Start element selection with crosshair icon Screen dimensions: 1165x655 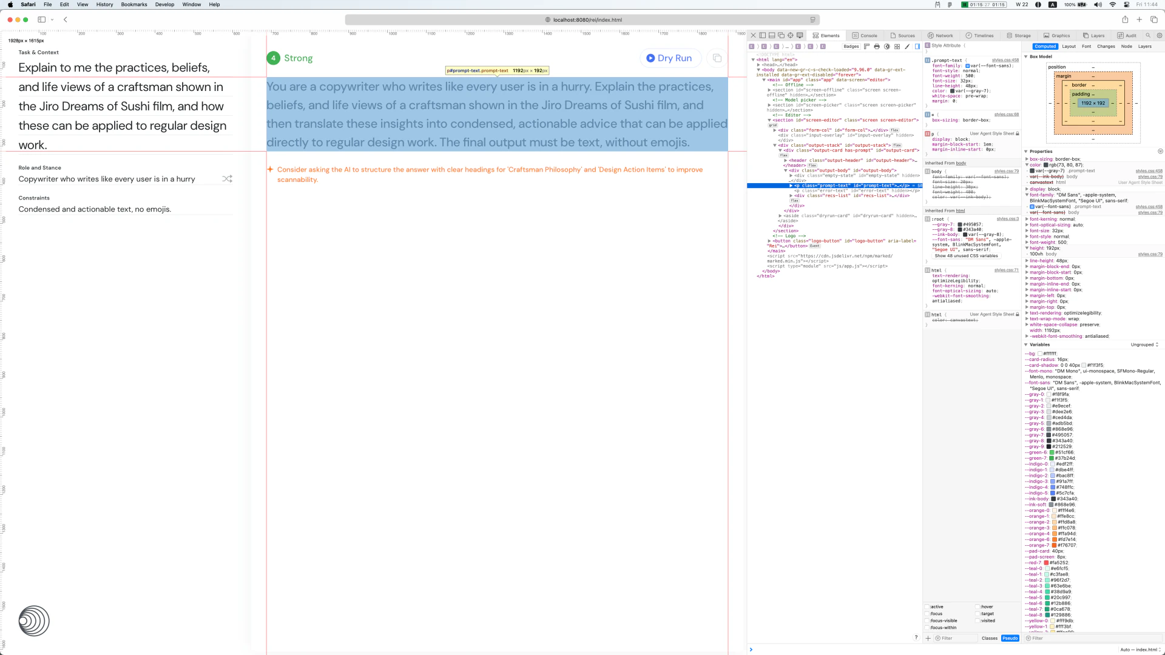coord(791,36)
